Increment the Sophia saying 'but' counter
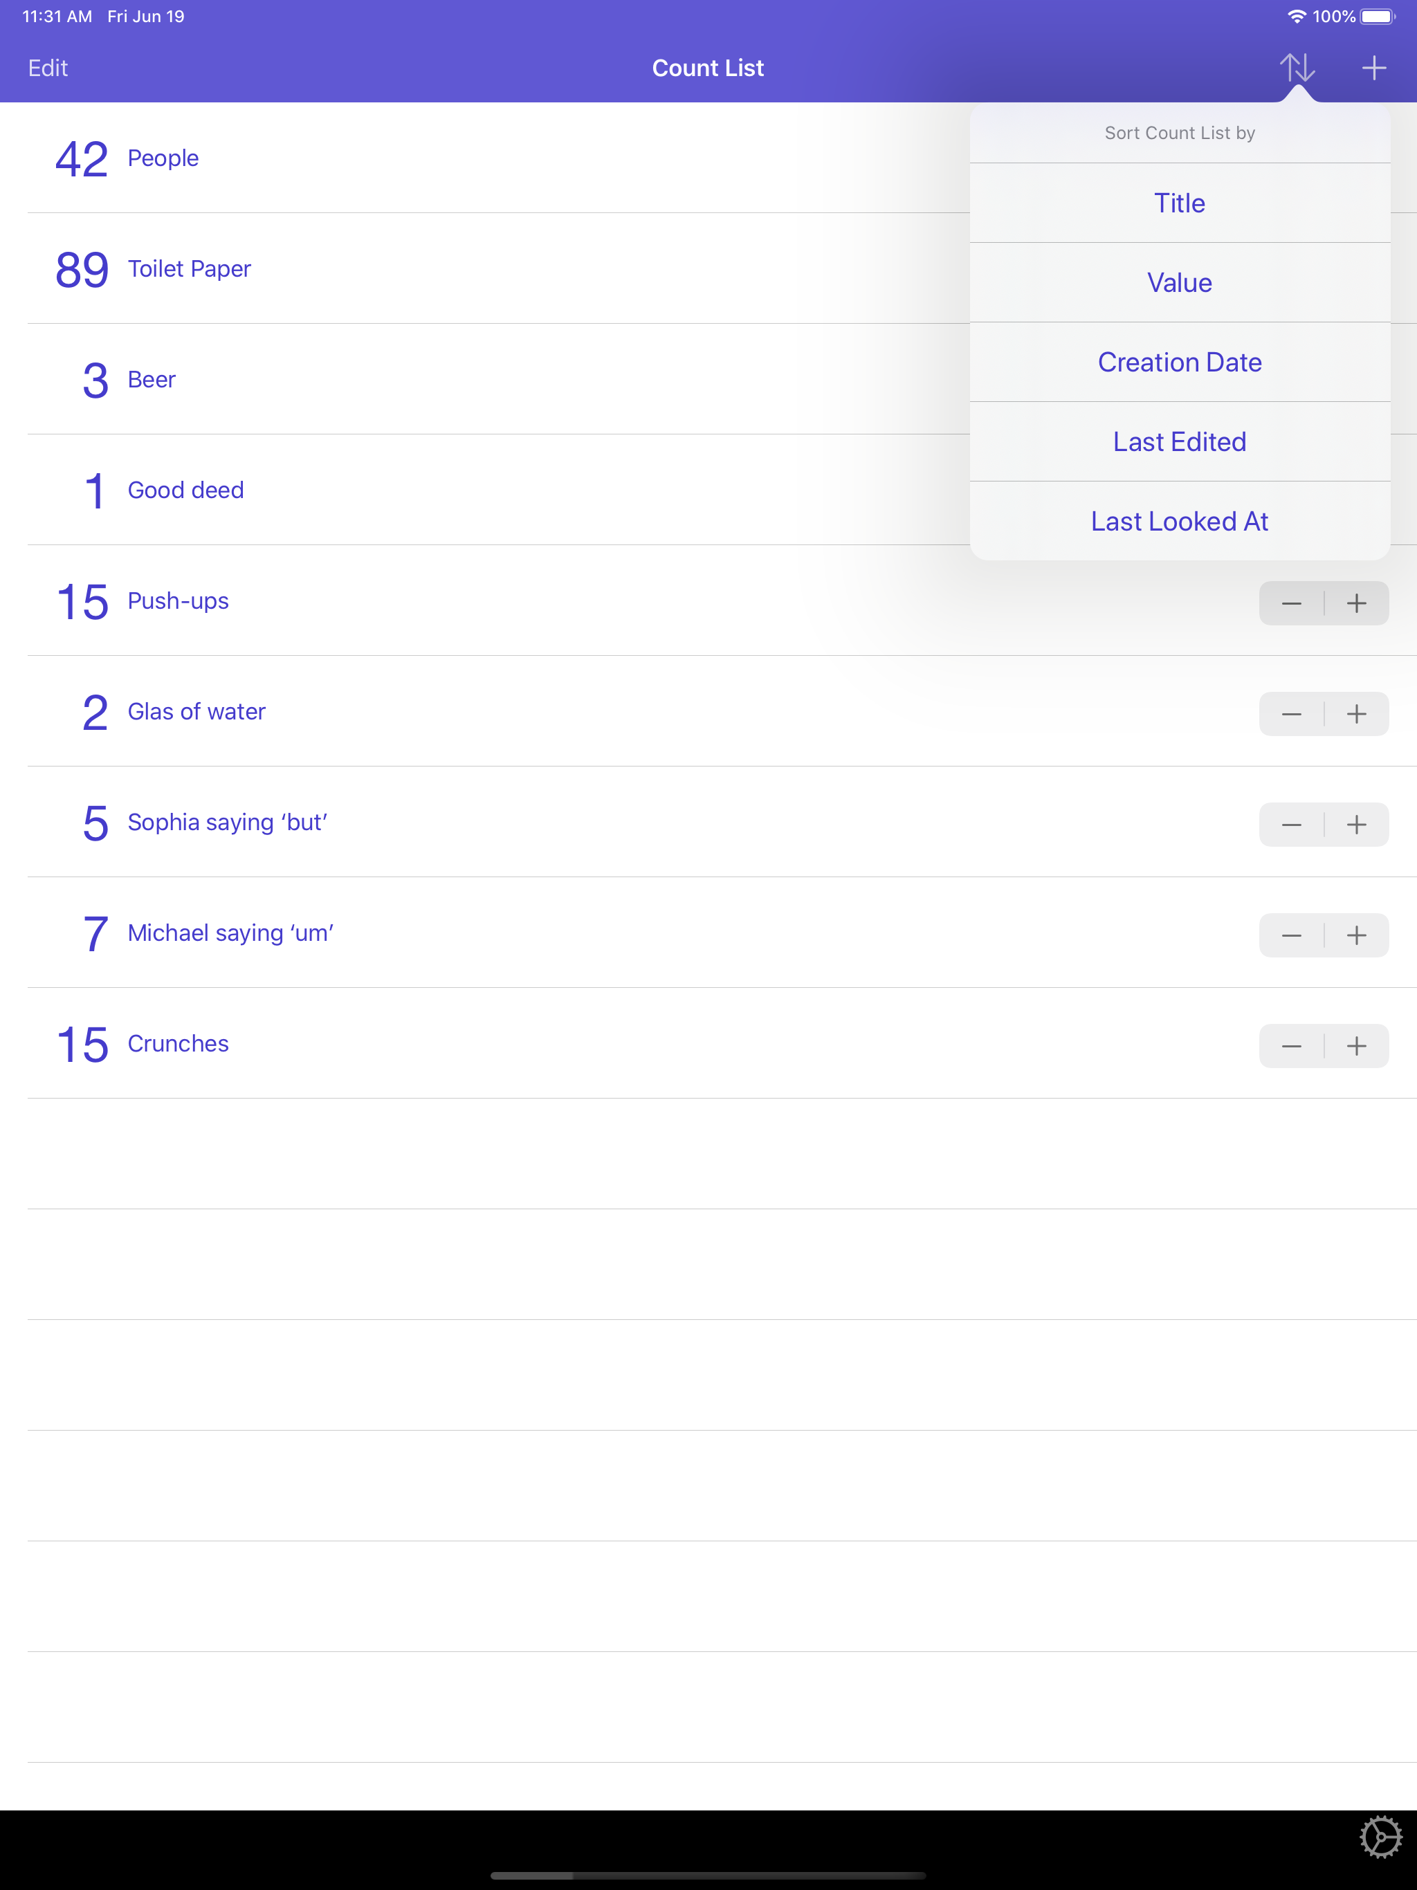 [1358, 824]
